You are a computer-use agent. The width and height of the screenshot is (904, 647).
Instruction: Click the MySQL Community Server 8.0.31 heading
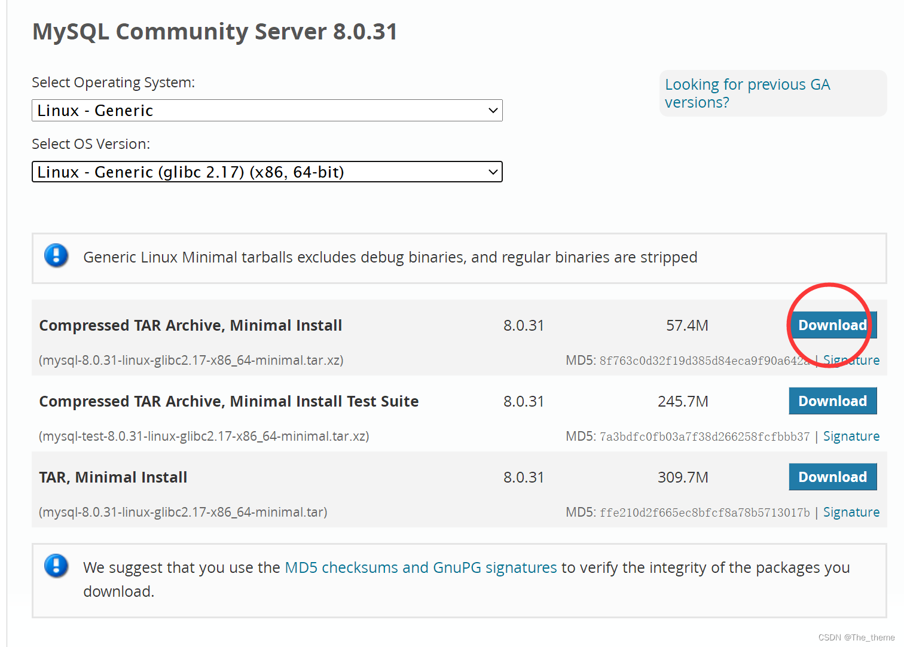pos(215,32)
